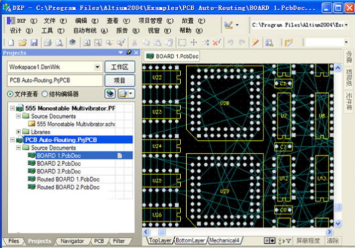Open the layers stack icon in toolbar

coord(73,42)
